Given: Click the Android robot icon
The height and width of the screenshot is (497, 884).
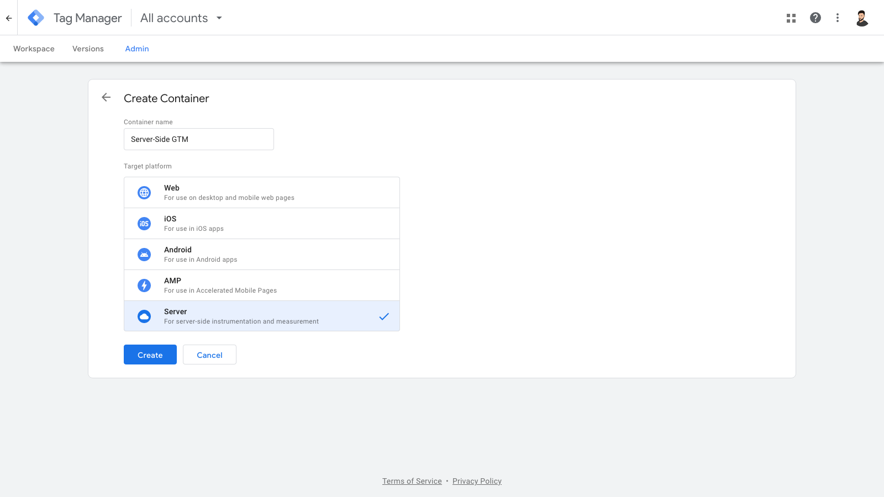Looking at the screenshot, I should click(144, 255).
